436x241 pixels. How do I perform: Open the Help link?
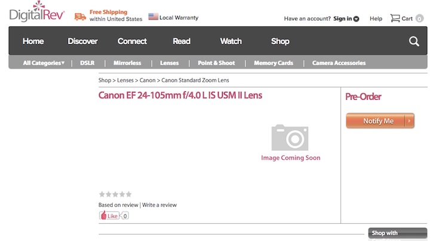click(376, 18)
